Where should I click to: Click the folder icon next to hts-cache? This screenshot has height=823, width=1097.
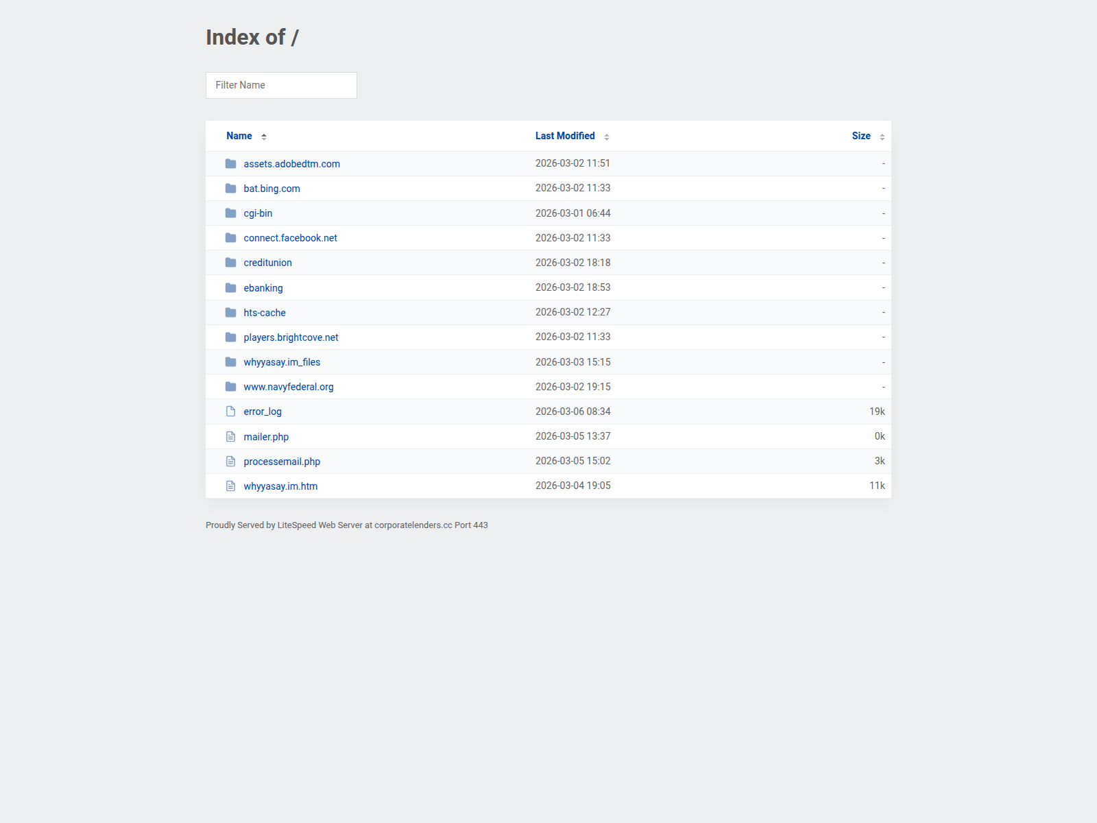(231, 312)
